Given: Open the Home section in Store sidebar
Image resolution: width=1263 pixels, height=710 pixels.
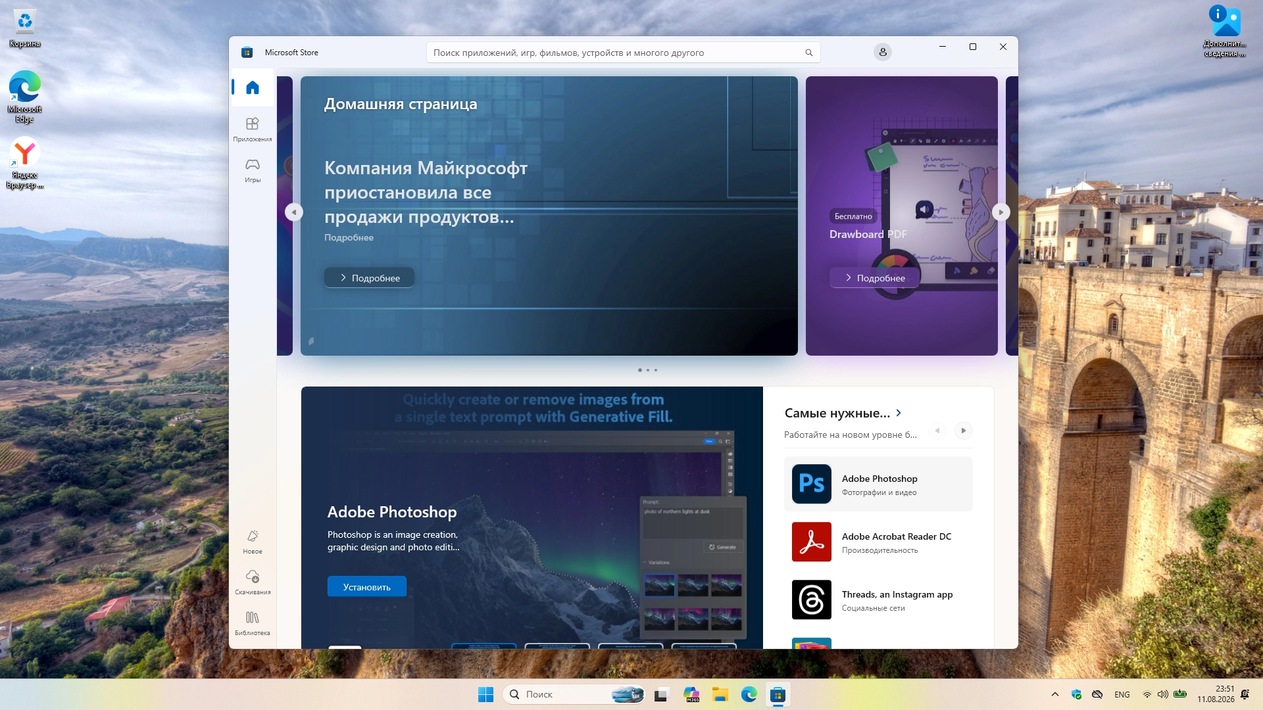Looking at the screenshot, I should point(253,87).
